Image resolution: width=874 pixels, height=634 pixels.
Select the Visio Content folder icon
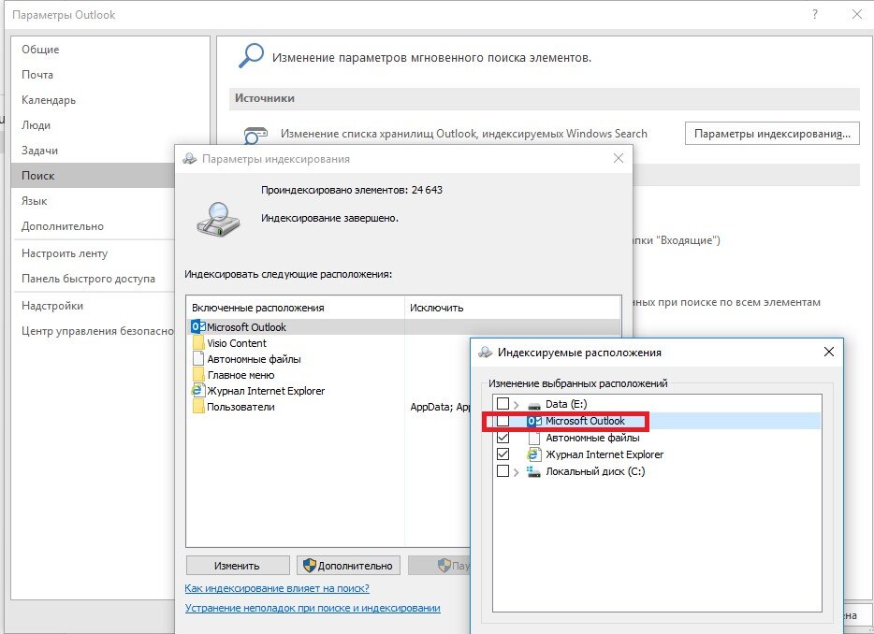(197, 342)
